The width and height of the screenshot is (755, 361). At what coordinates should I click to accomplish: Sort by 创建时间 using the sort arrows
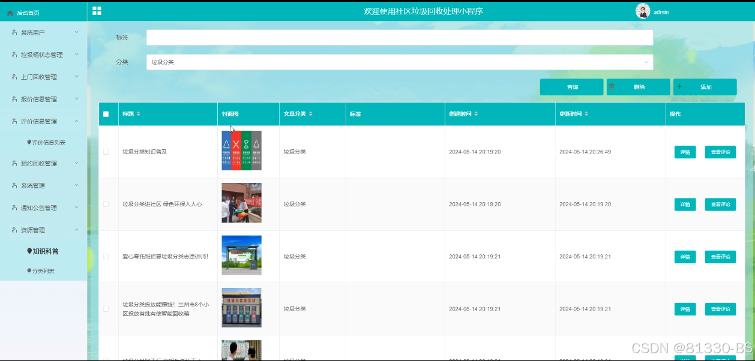coord(477,114)
